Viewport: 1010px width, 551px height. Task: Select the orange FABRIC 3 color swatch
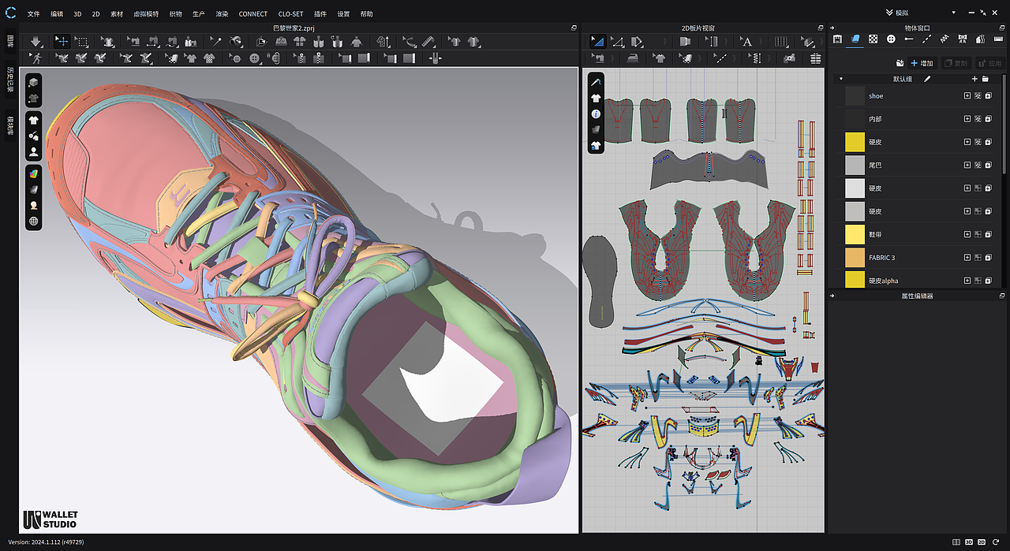(x=855, y=257)
